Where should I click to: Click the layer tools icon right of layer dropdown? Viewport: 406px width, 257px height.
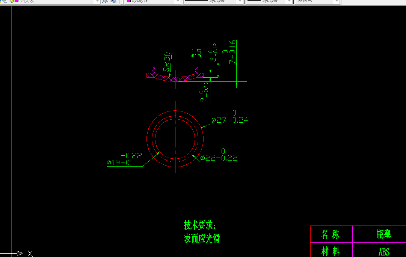105,1
